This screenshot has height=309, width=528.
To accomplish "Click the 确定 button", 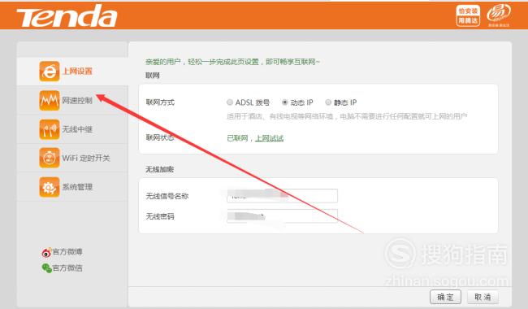I will click(445, 297).
